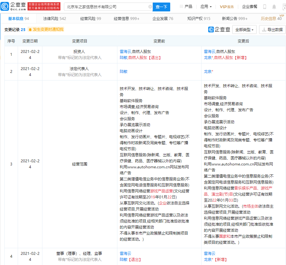Clear the search box with X icon

click(x=150, y=7)
